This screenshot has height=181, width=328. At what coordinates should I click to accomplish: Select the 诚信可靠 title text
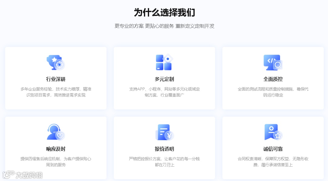[x=273, y=149]
